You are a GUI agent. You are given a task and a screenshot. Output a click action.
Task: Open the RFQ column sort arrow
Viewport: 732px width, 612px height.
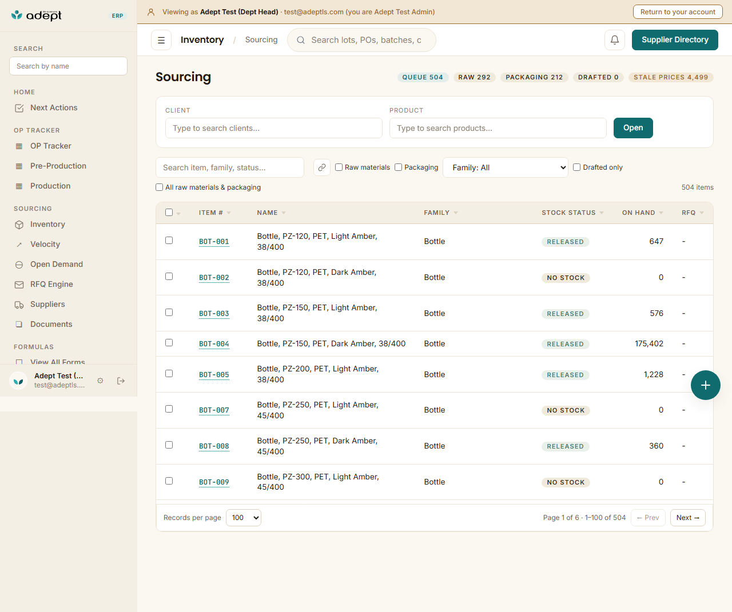pyautogui.click(x=702, y=213)
